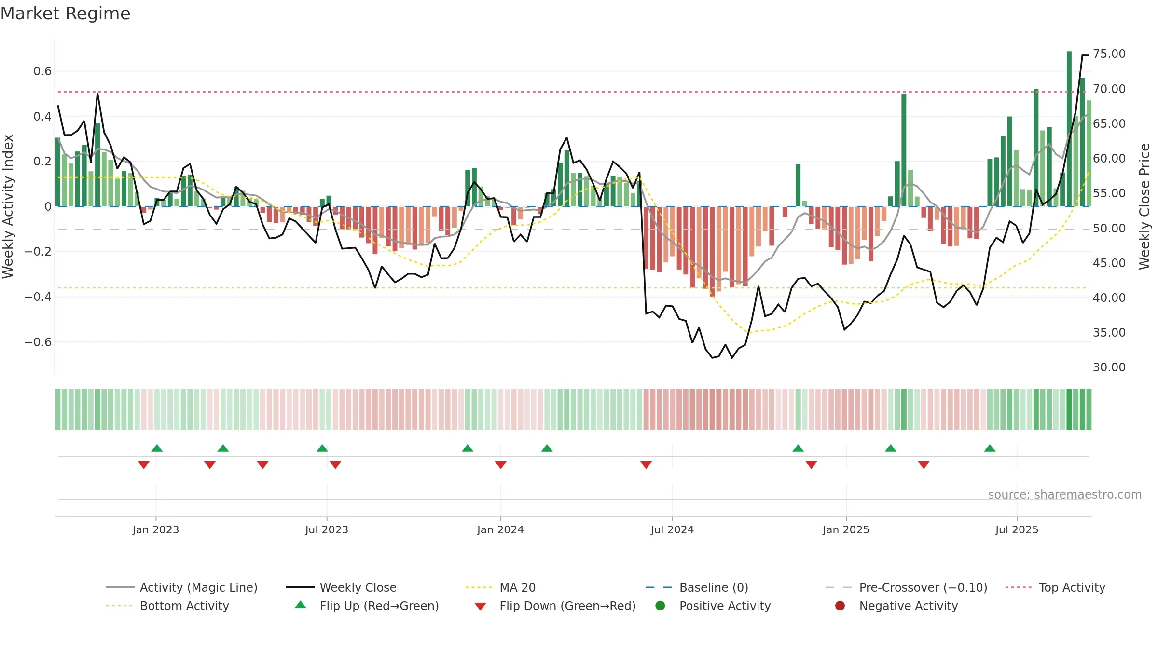Click the Jul 2024 date label

[x=672, y=529]
